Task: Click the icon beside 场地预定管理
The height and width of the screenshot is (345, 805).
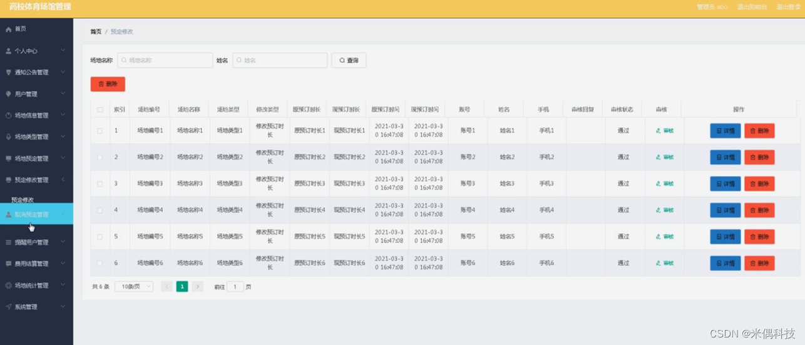Action: coord(9,159)
